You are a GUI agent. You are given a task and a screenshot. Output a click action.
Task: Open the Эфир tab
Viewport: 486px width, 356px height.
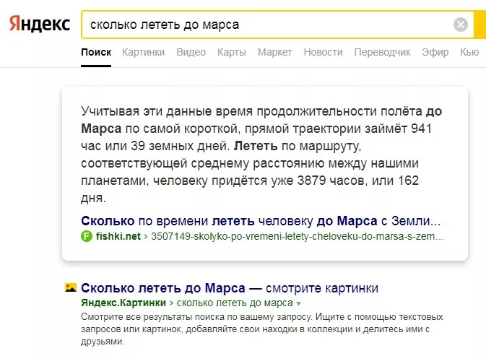coord(435,52)
